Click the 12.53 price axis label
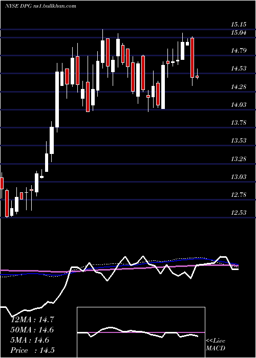256x358 pixels. pos(239,213)
